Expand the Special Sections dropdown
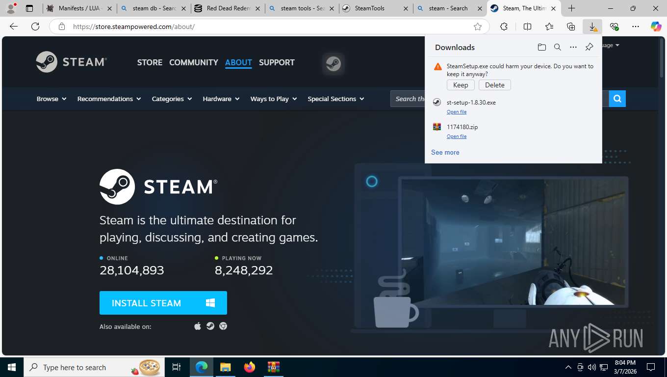The height and width of the screenshot is (377, 667). point(336,99)
